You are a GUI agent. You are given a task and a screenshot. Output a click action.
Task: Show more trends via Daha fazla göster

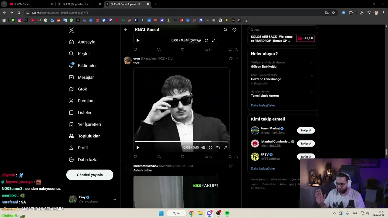coord(263,105)
